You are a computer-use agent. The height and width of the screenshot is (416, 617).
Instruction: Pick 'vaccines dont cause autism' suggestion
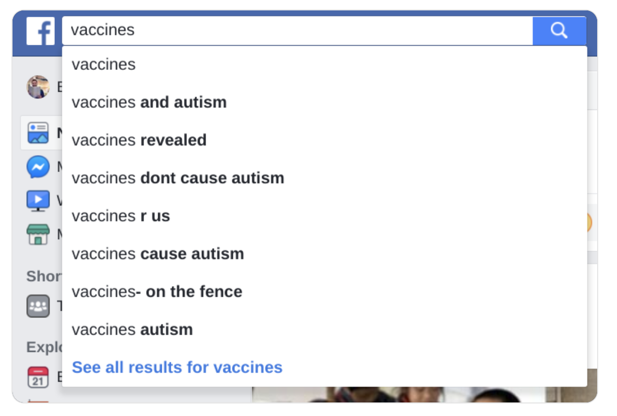[178, 178]
